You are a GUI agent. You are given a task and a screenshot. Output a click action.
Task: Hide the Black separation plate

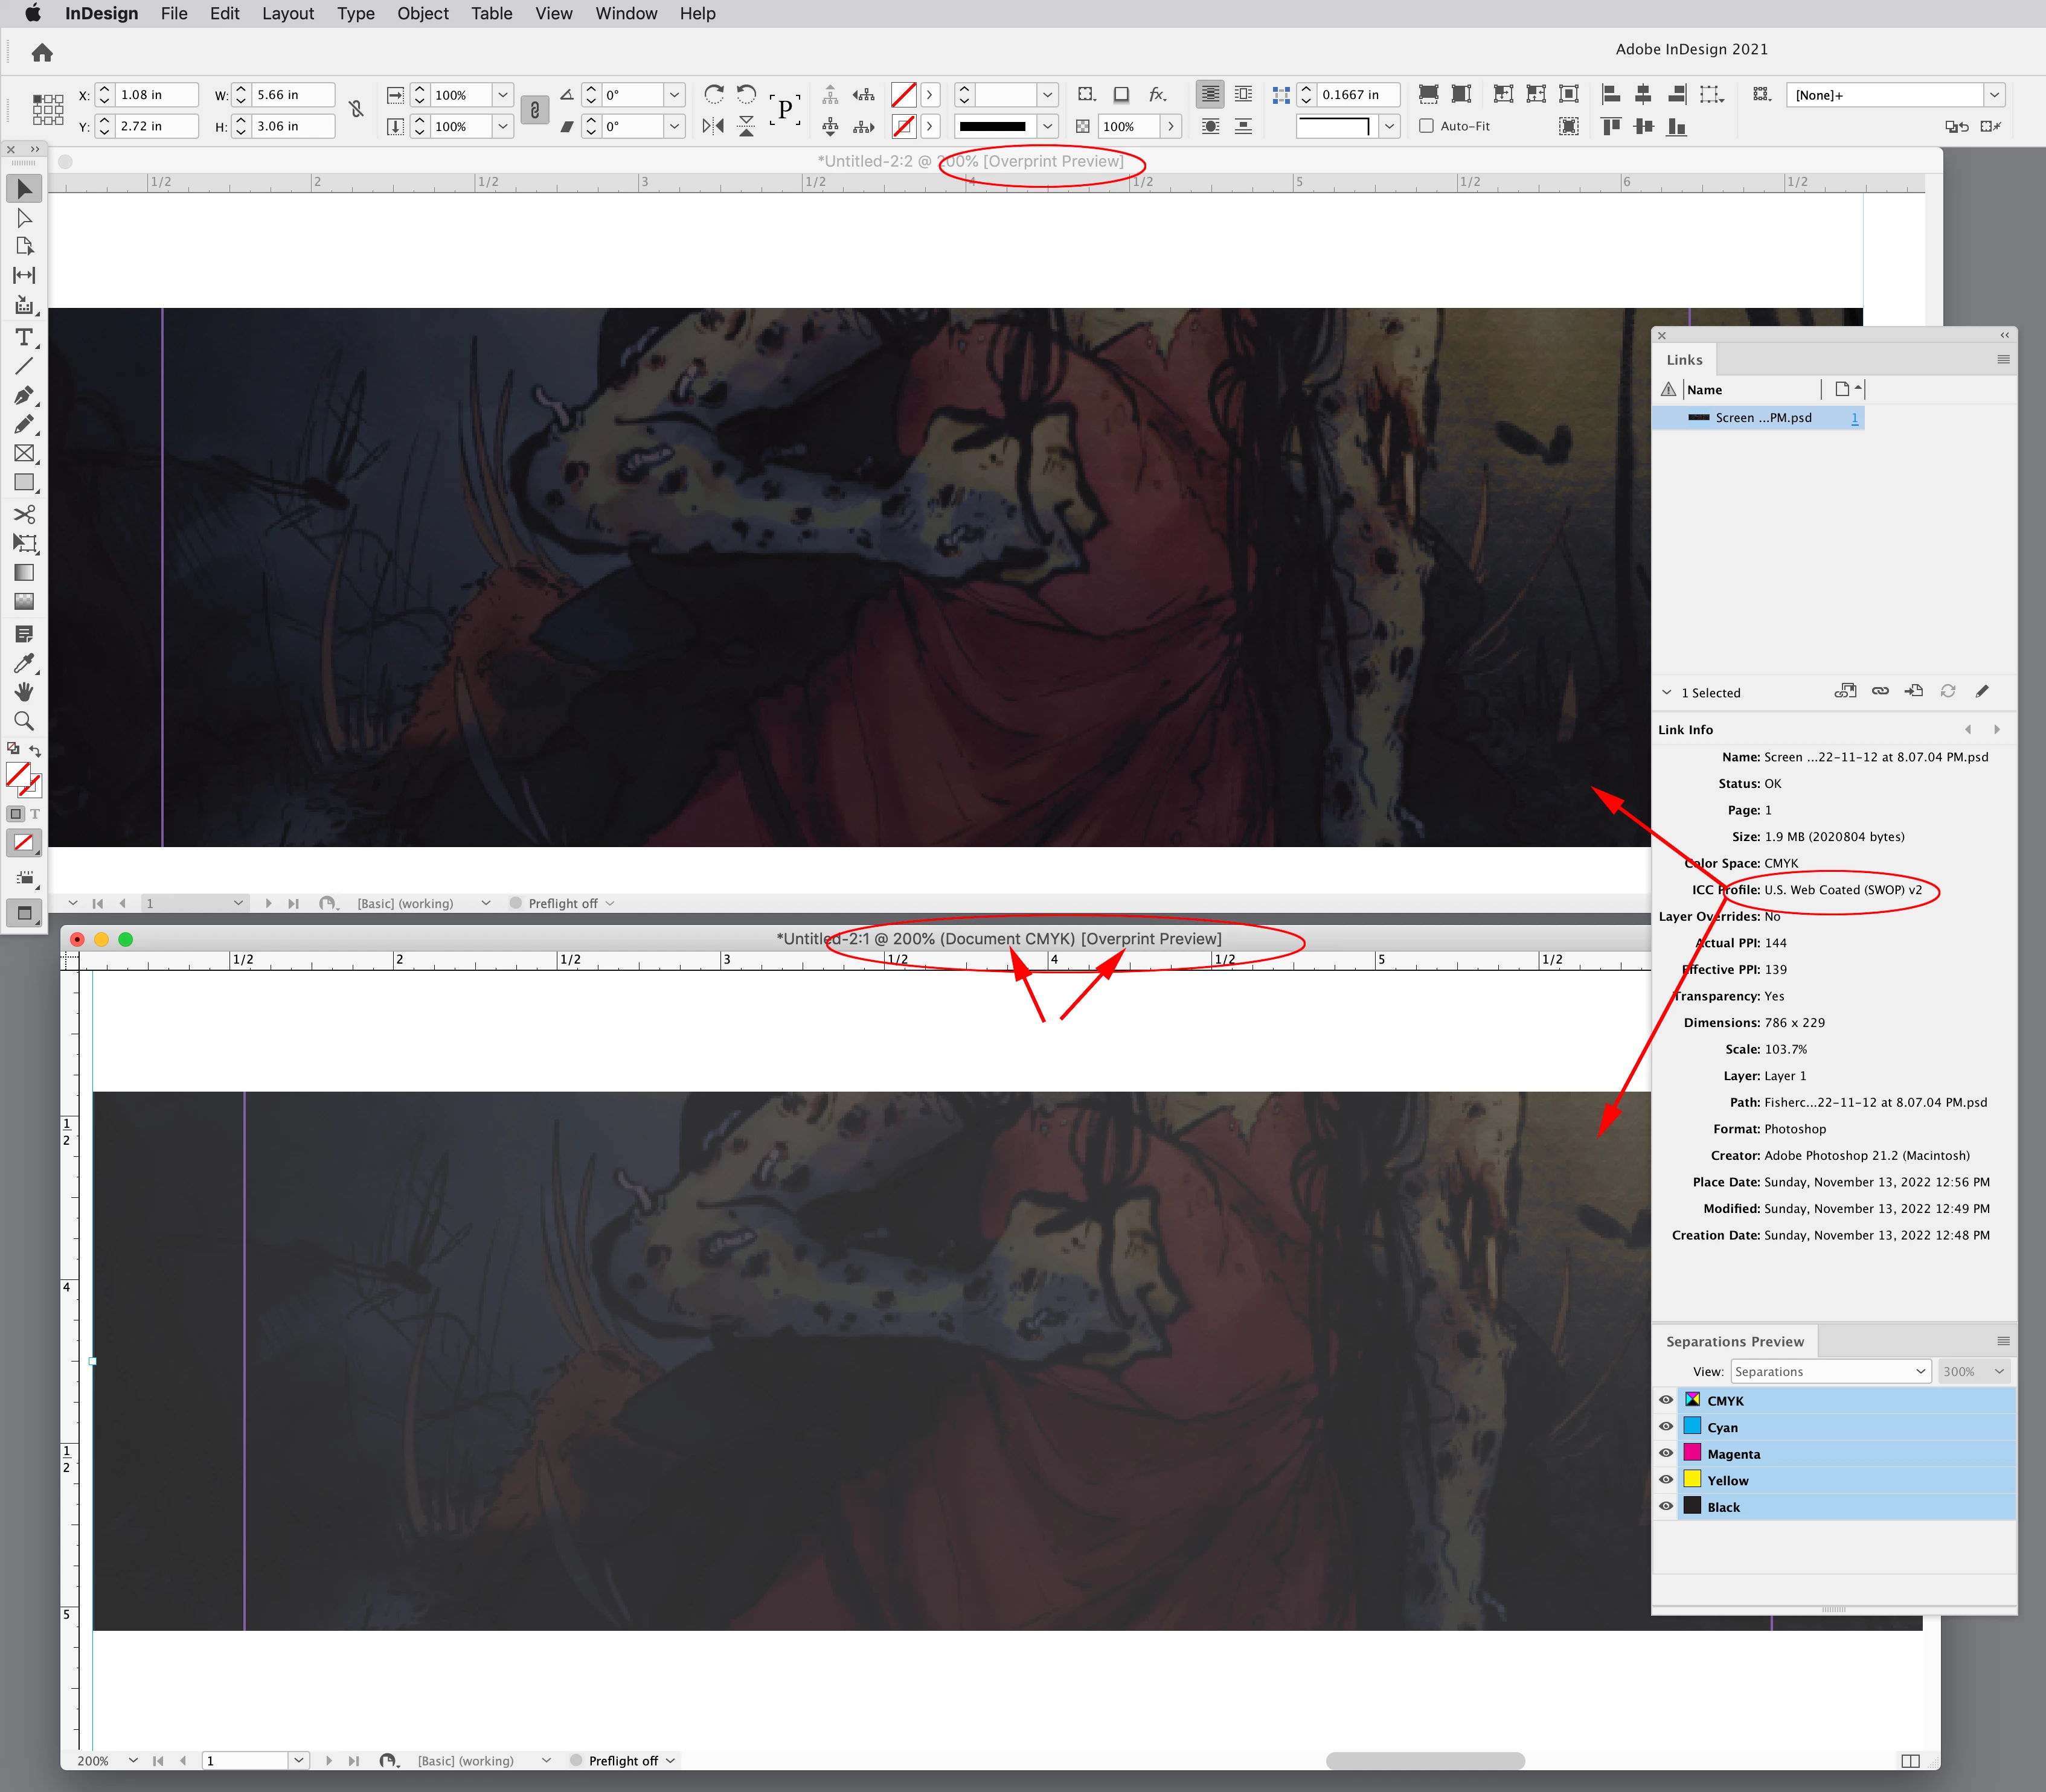[1666, 1506]
